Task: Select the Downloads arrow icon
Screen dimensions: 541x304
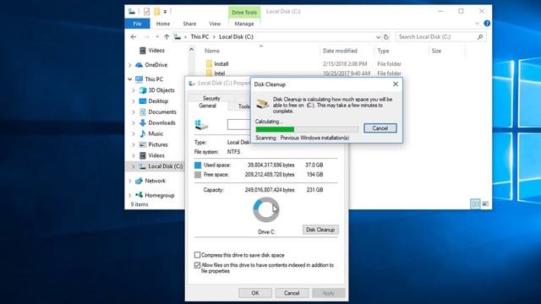Action: coord(143,122)
